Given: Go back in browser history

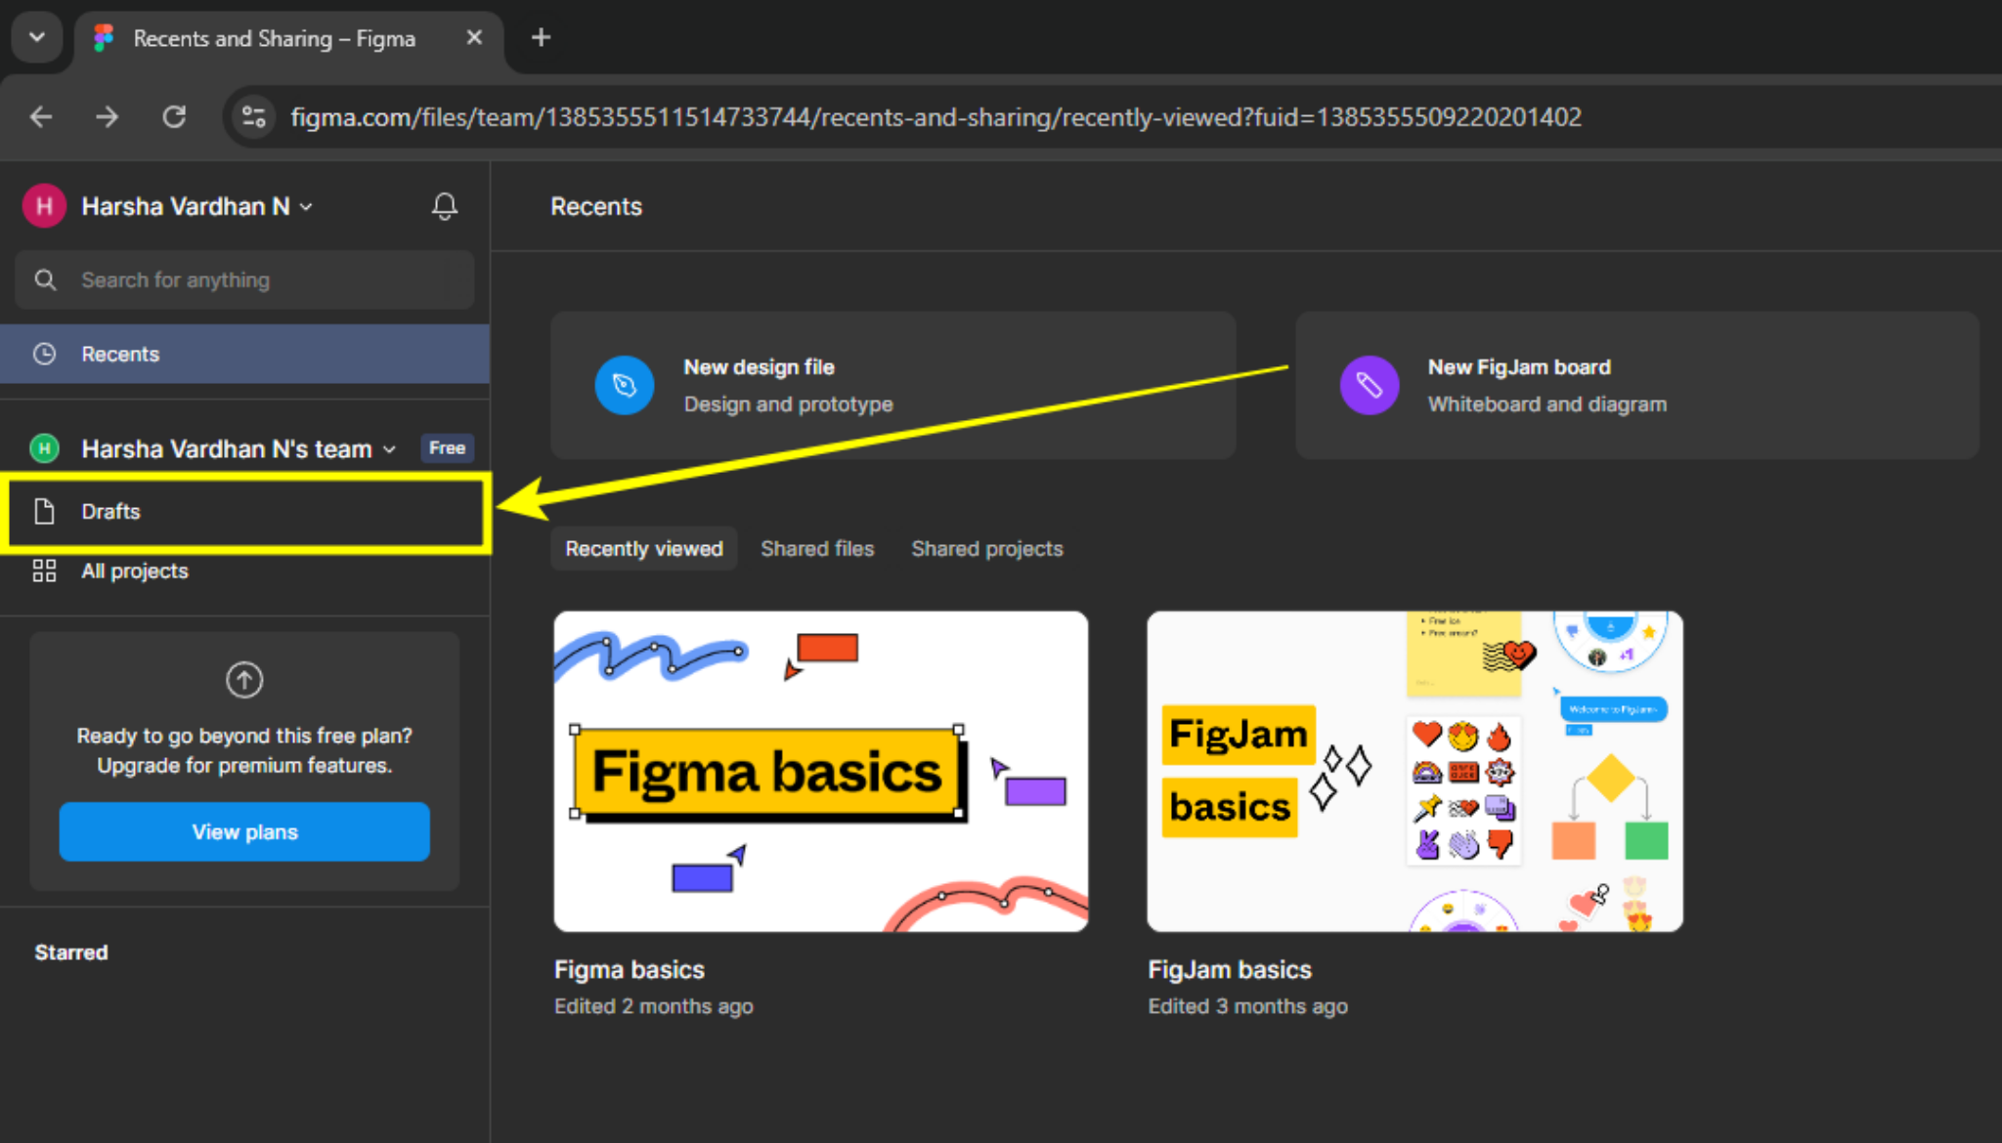Looking at the screenshot, I should tap(41, 117).
